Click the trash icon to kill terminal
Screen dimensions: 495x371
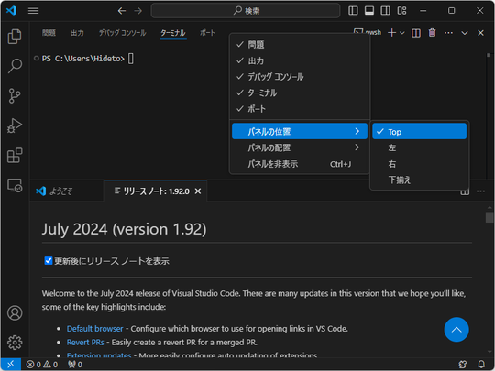[x=432, y=33]
